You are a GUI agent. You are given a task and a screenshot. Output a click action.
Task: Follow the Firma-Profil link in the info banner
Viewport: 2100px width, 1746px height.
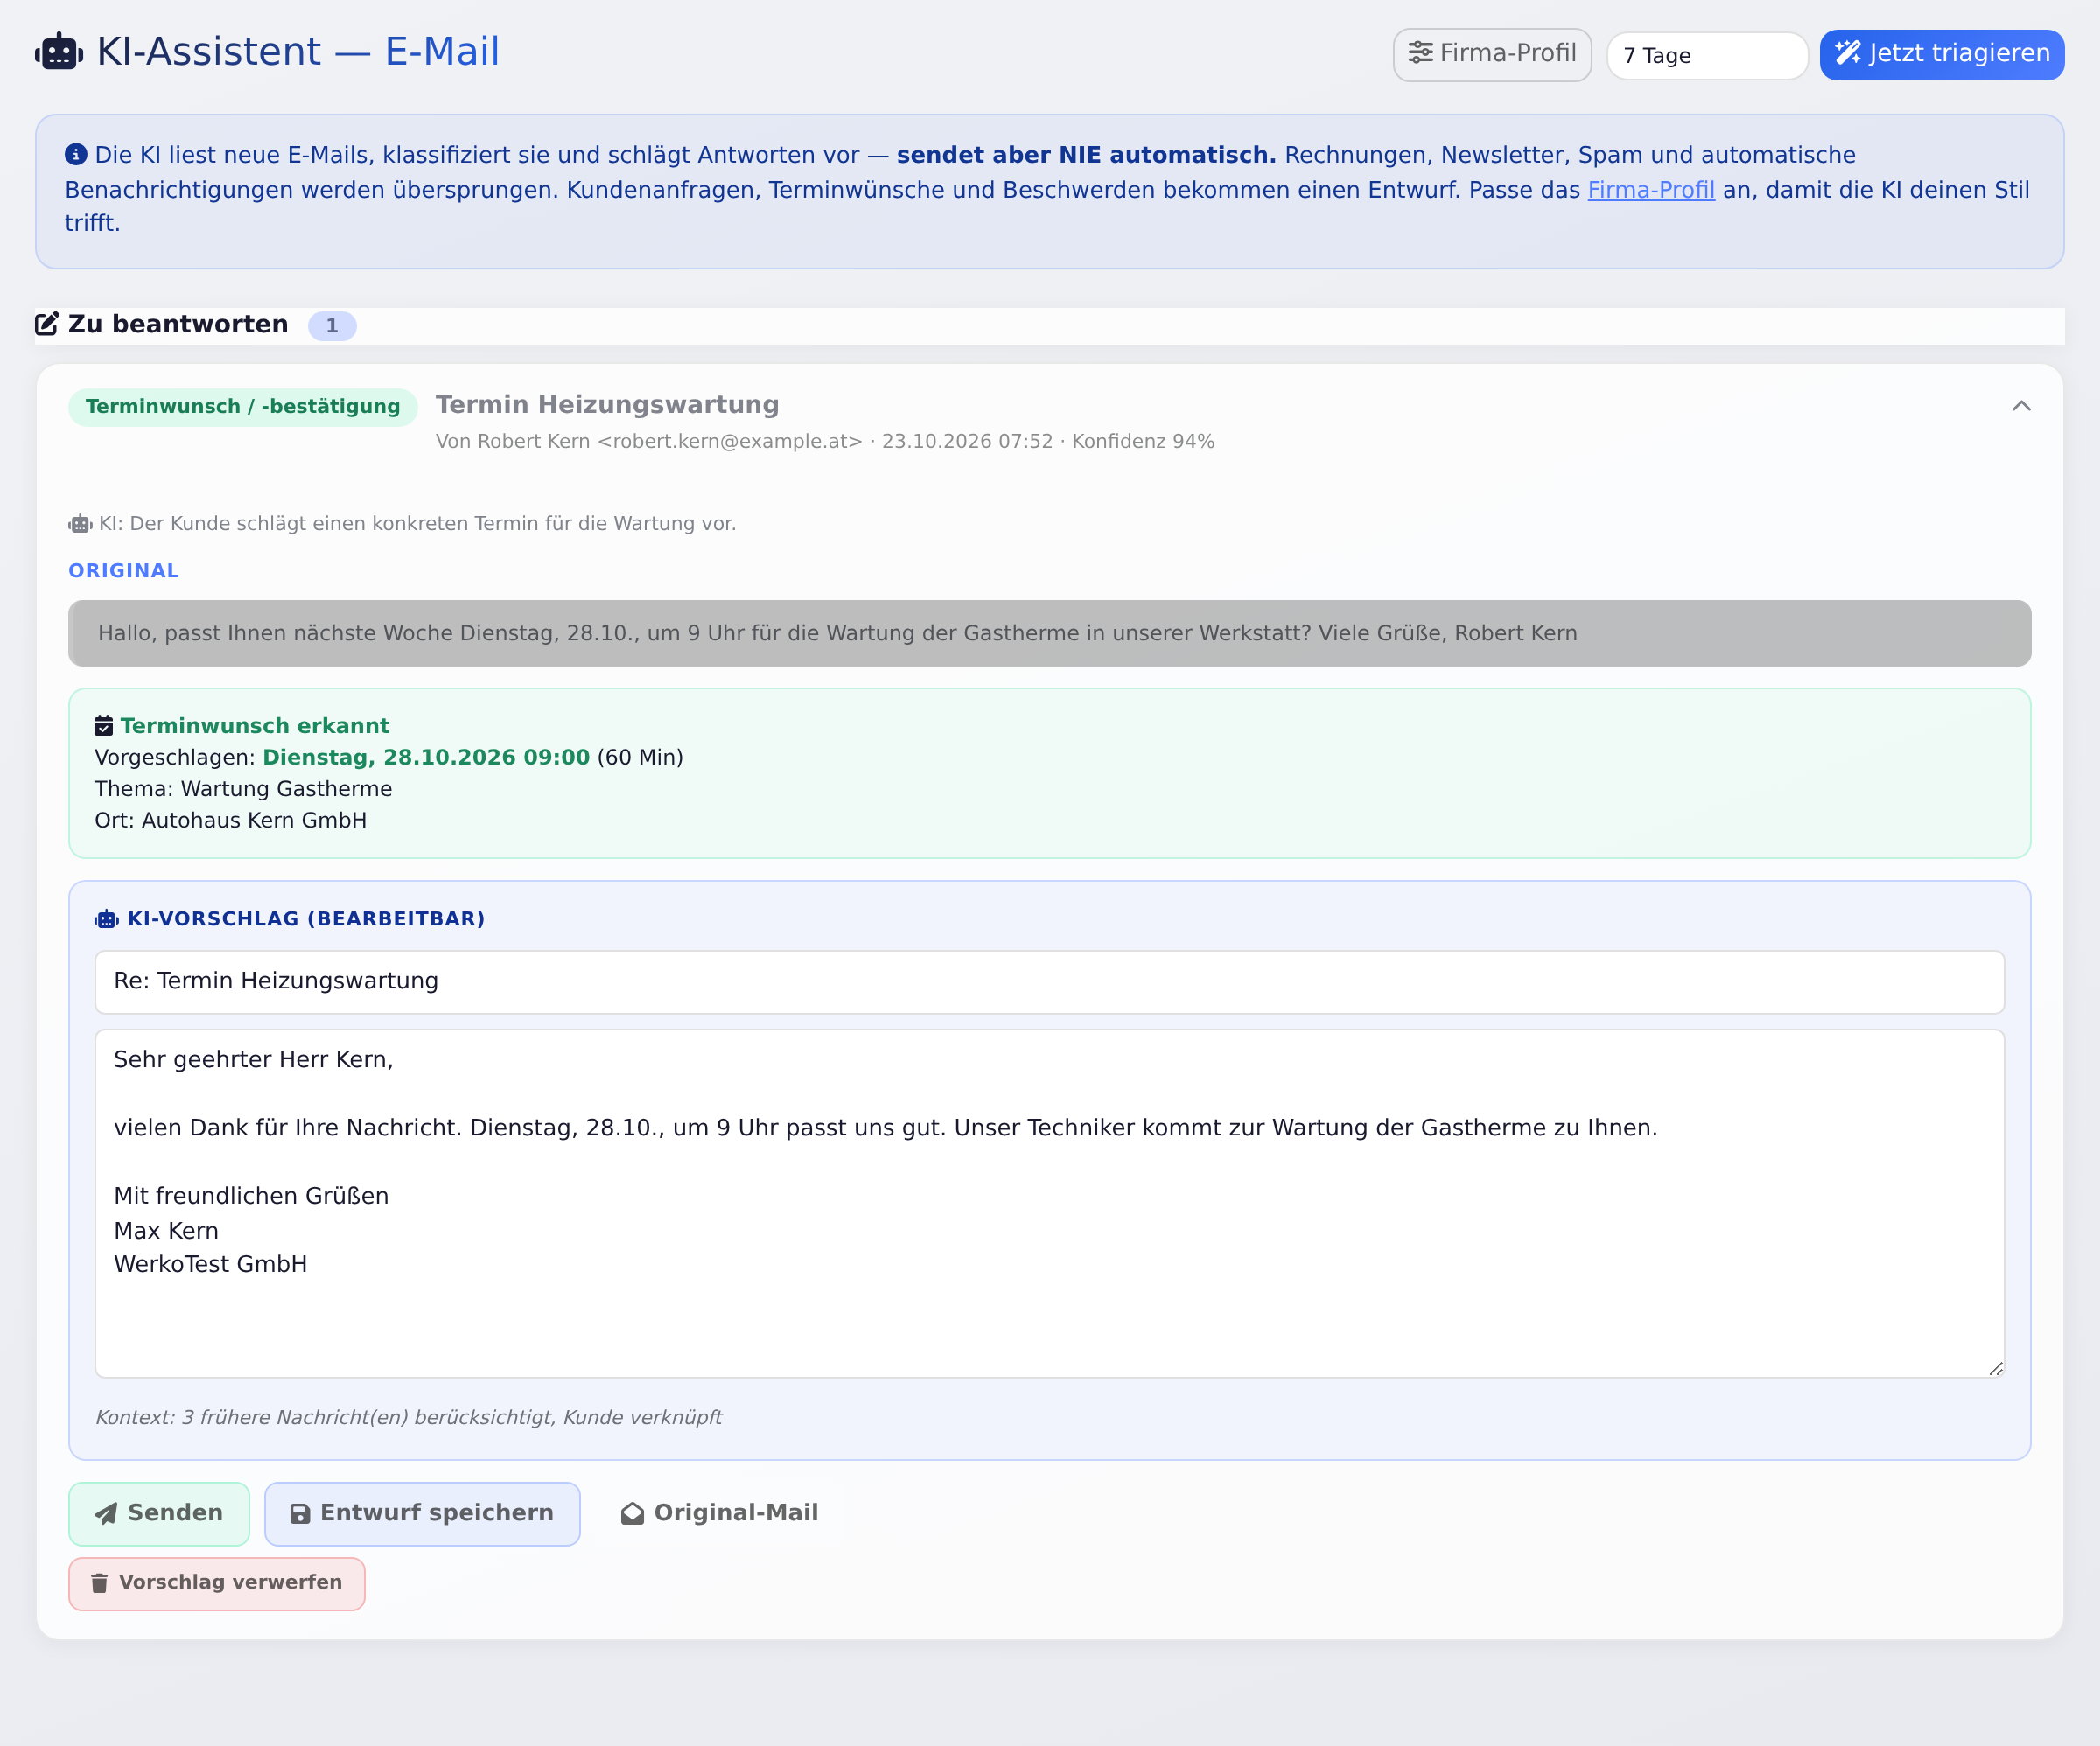point(1651,190)
